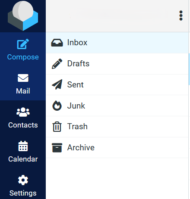The width and height of the screenshot is (190, 199).
Task: Open the Compose pencil icon
Action: click(23, 44)
